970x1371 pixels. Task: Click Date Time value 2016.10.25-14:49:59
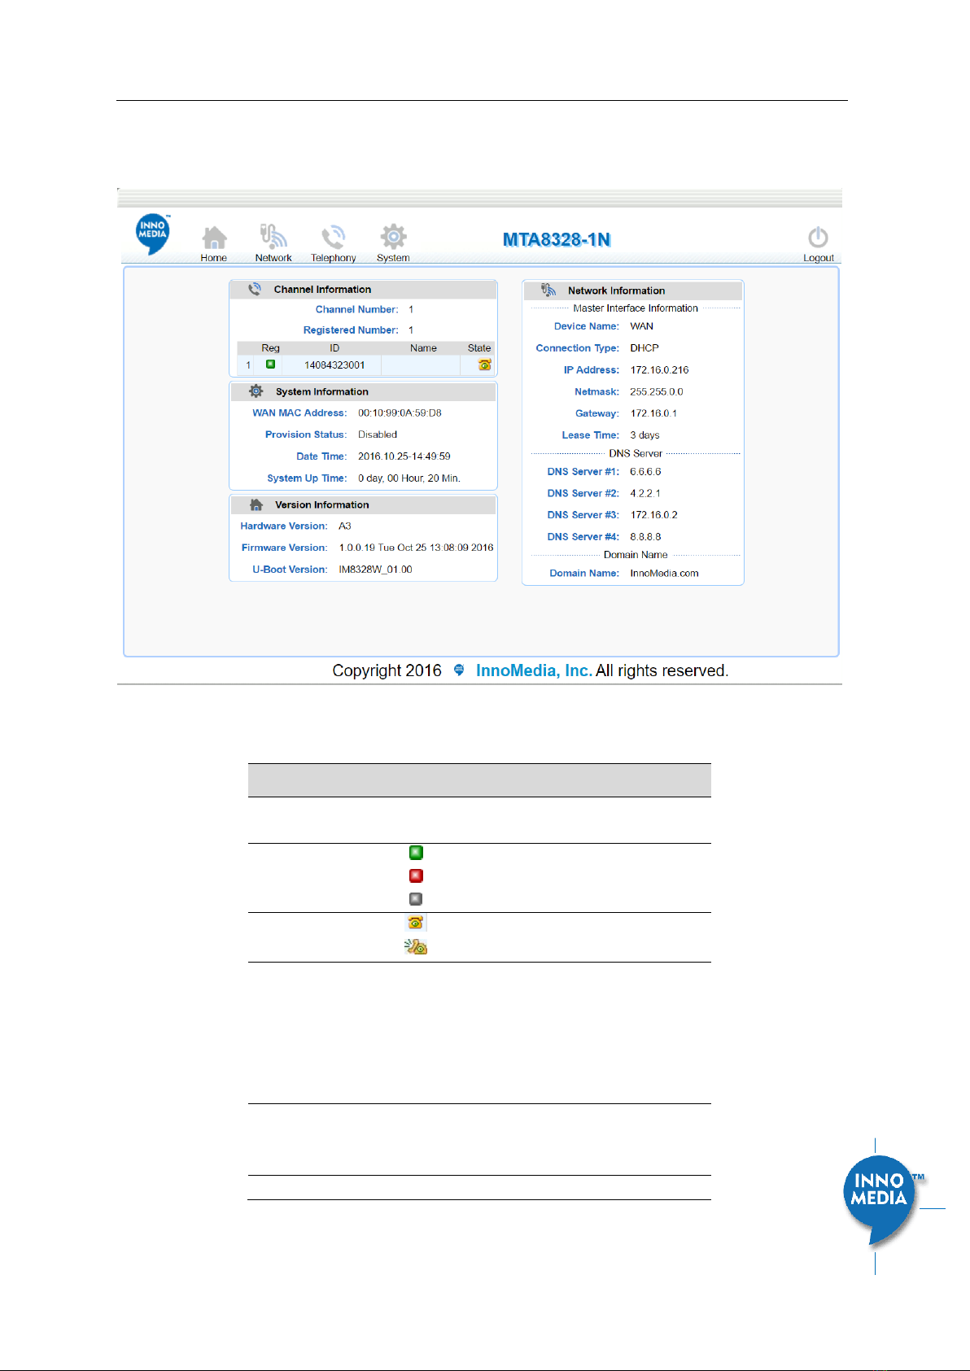(x=404, y=456)
